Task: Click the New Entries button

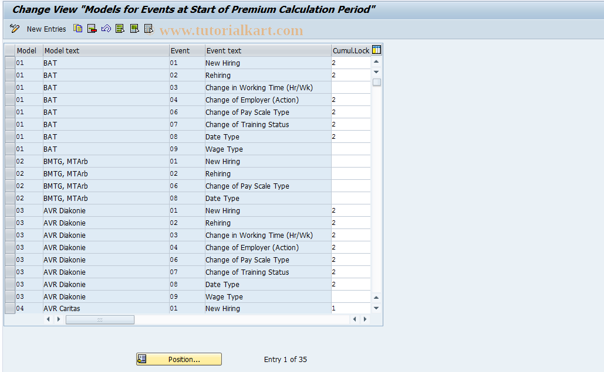Action: (46, 29)
